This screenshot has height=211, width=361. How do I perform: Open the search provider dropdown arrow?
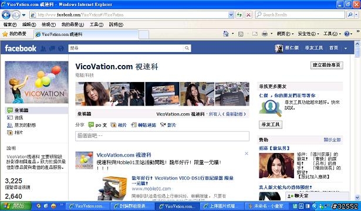tap(356, 15)
